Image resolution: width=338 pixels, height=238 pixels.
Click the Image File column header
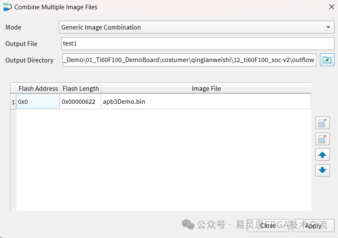click(206, 88)
